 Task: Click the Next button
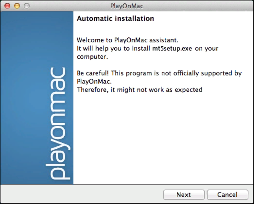point(184,195)
